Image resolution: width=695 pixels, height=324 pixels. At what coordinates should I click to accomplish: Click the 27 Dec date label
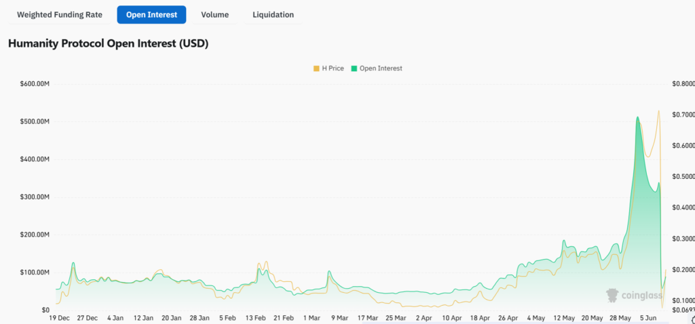pyautogui.click(x=88, y=318)
